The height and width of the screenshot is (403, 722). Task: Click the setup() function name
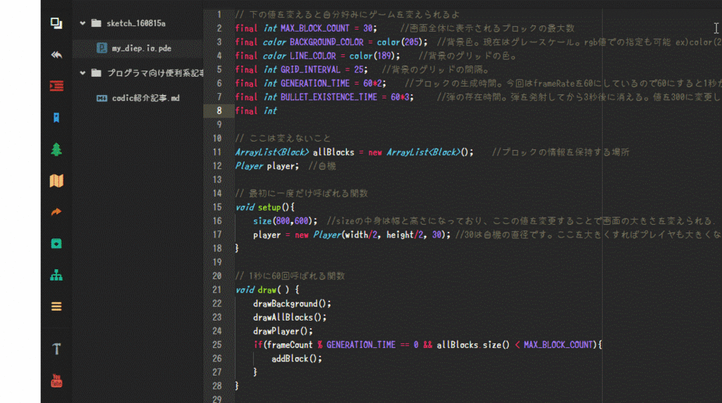(269, 207)
